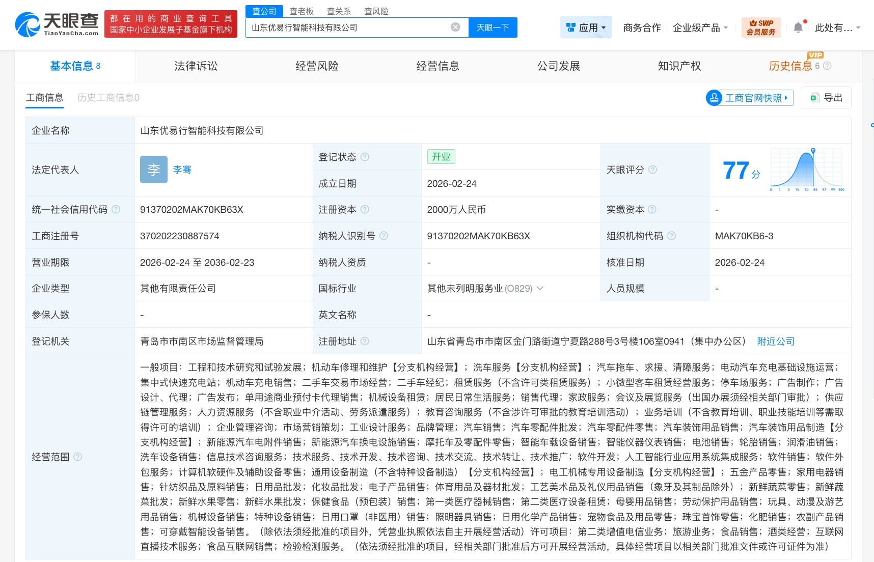Clear the search box text
874x562 pixels.
[x=455, y=27]
